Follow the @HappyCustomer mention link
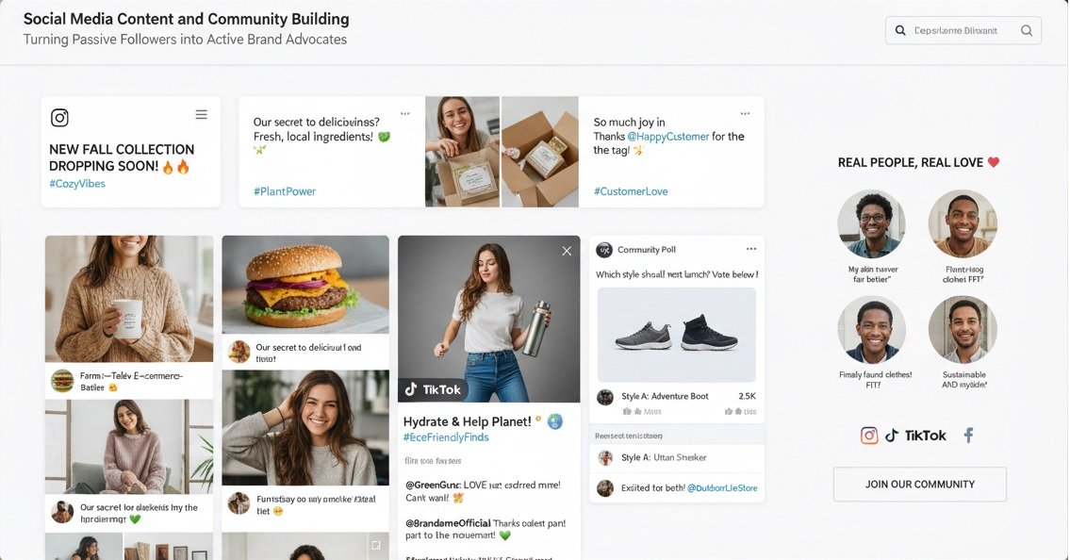This screenshot has height=560, width=1070. tap(668, 137)
